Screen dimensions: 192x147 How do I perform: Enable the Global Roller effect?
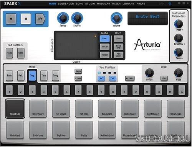104,55
